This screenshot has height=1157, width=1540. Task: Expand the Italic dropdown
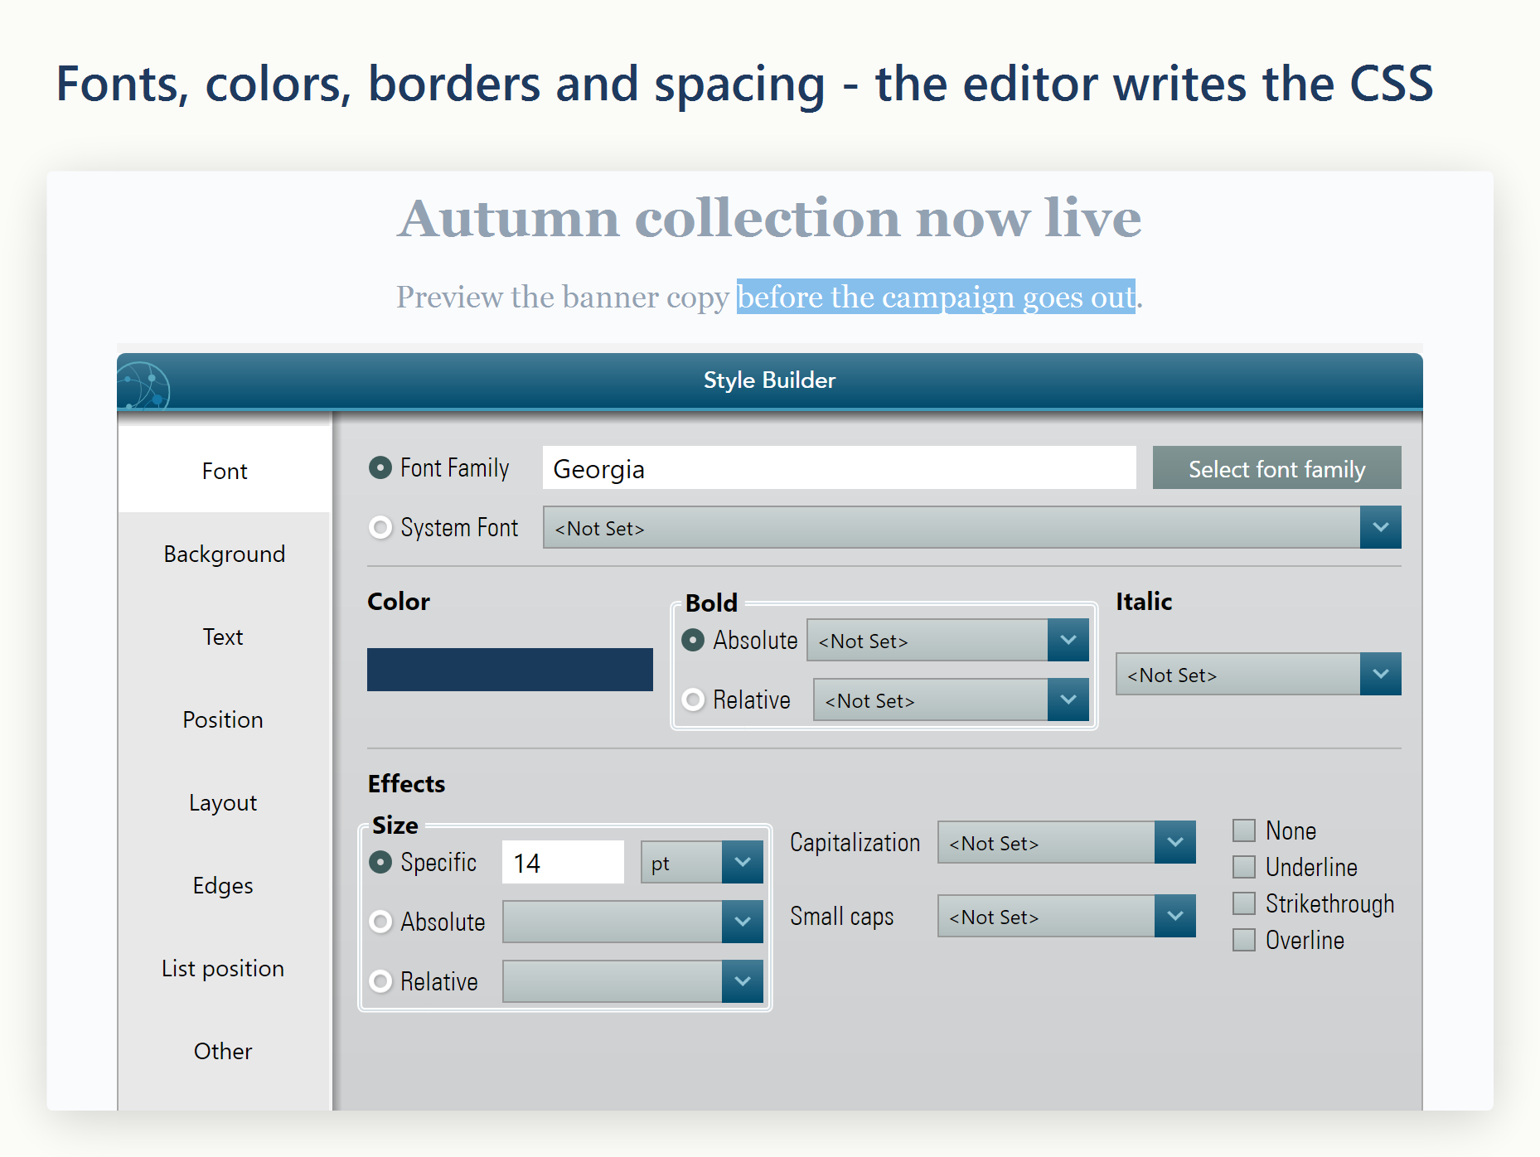1258,675
